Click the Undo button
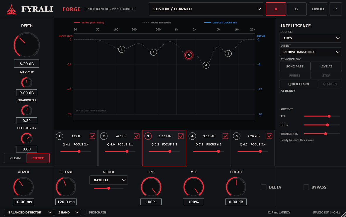346x217 pixels. click(x=318, y=9)
